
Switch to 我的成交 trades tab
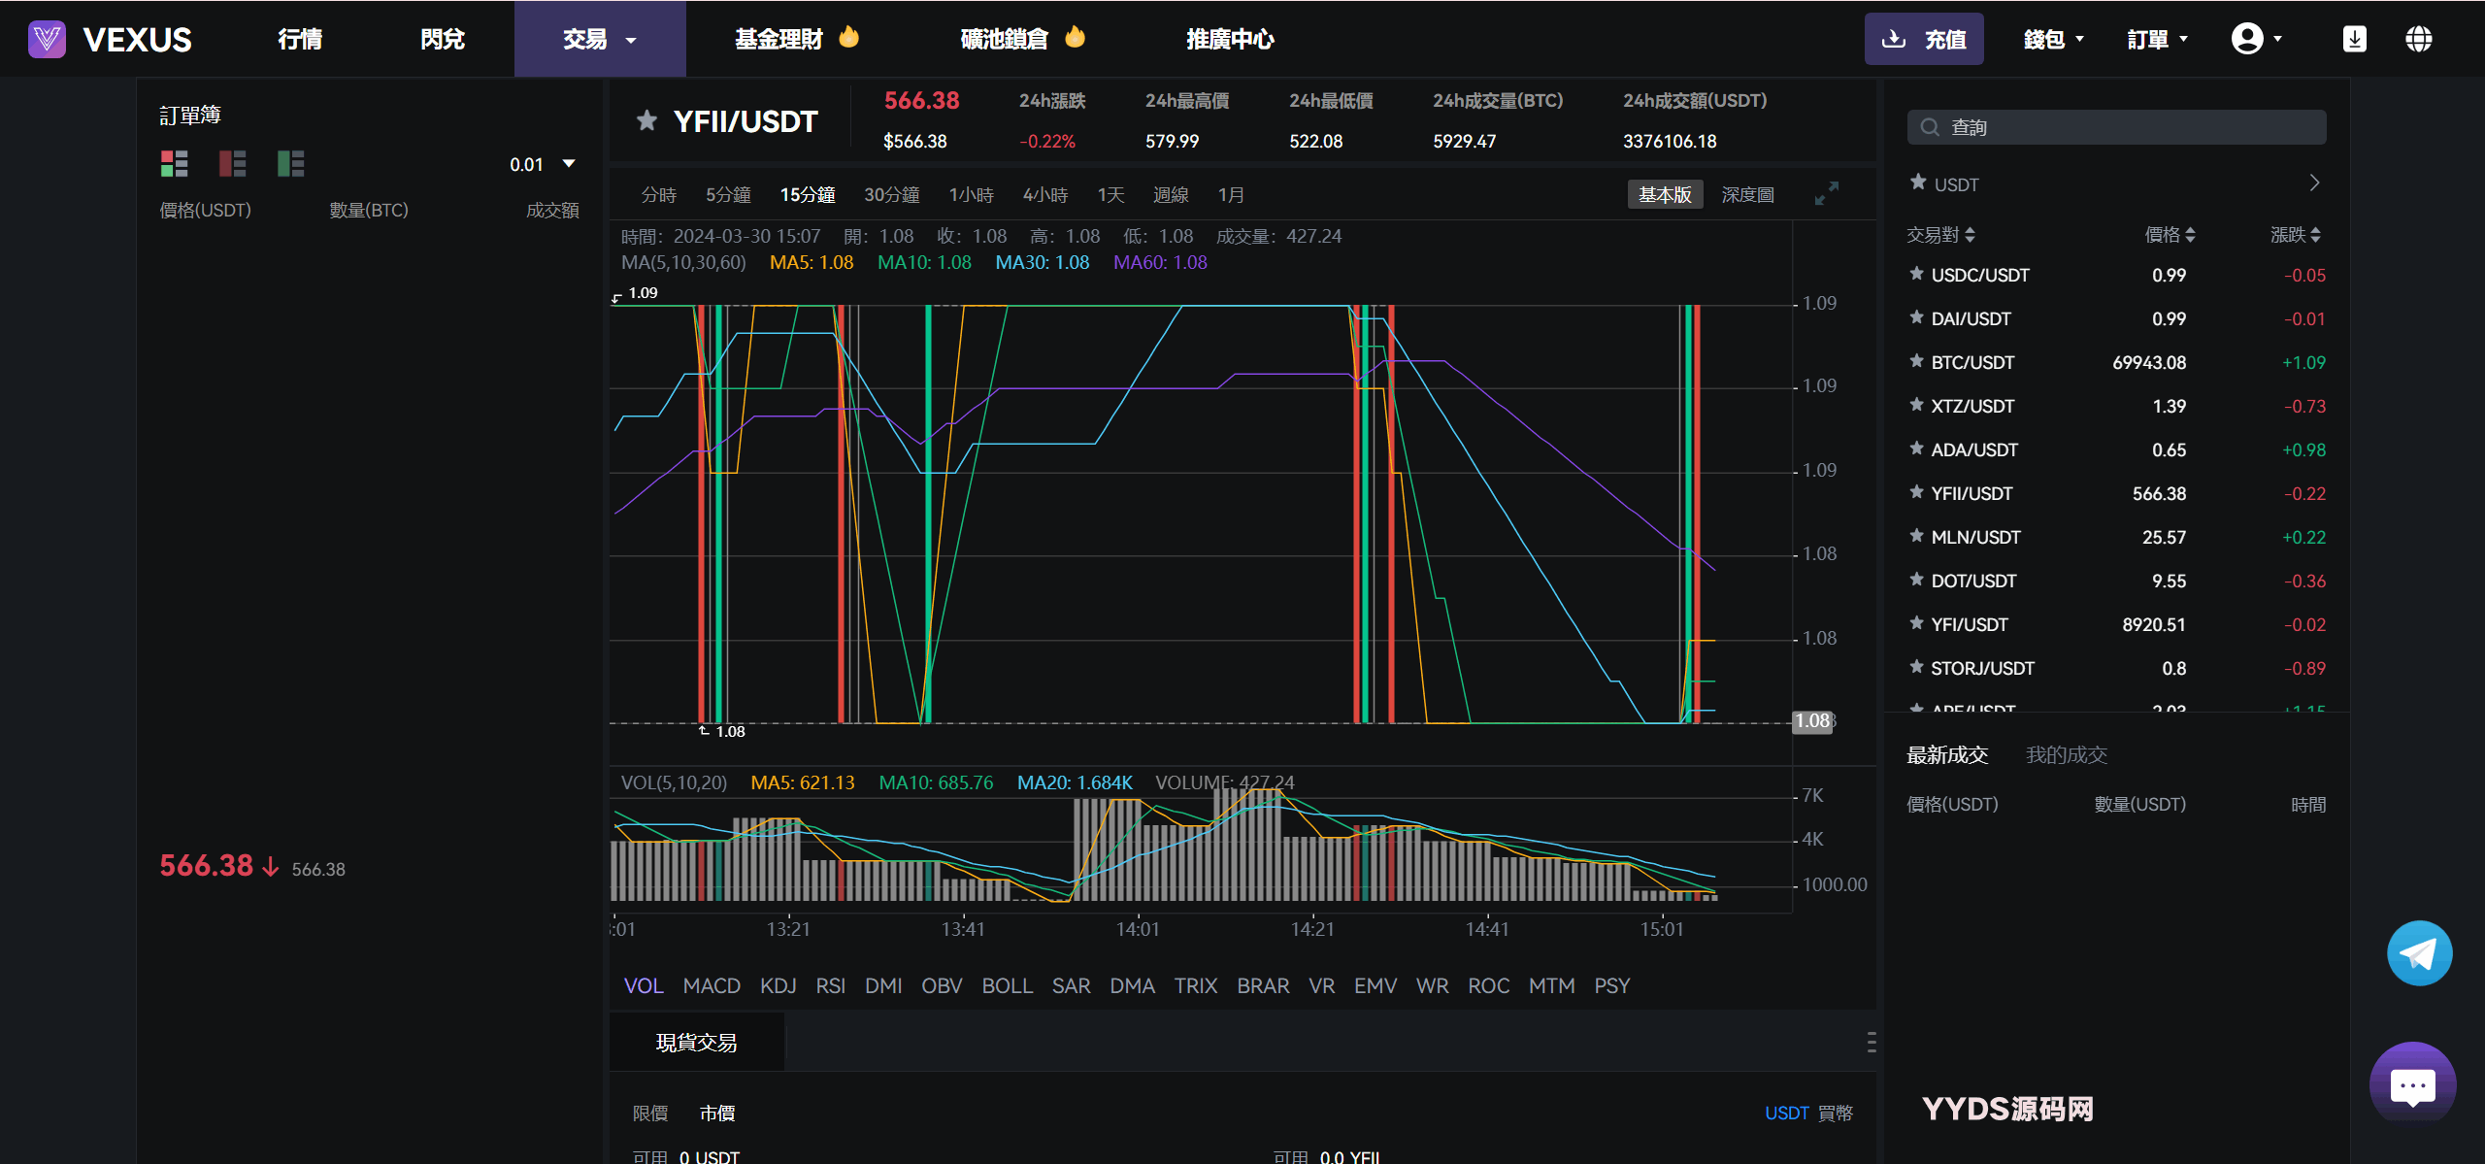tap(2067, 754)
